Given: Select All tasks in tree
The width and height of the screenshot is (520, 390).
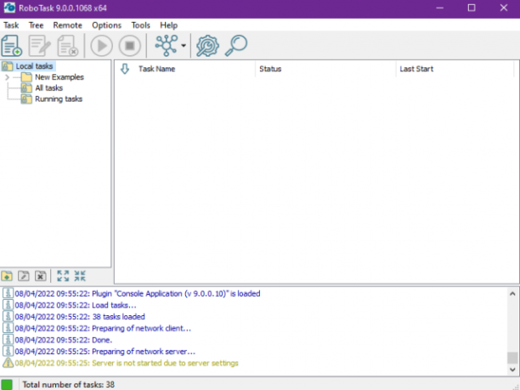Looking at the screenshot, I should 48,88.
